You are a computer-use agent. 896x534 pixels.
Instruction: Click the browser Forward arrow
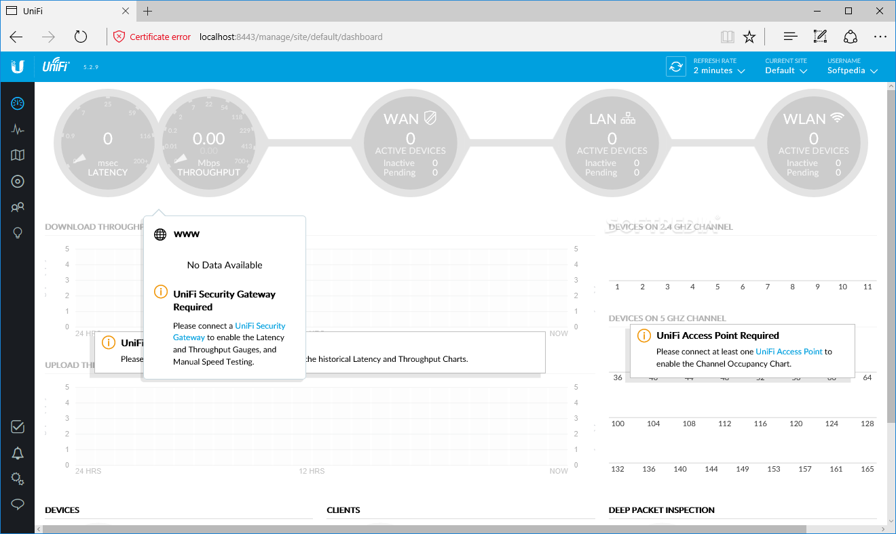point(48,37)
